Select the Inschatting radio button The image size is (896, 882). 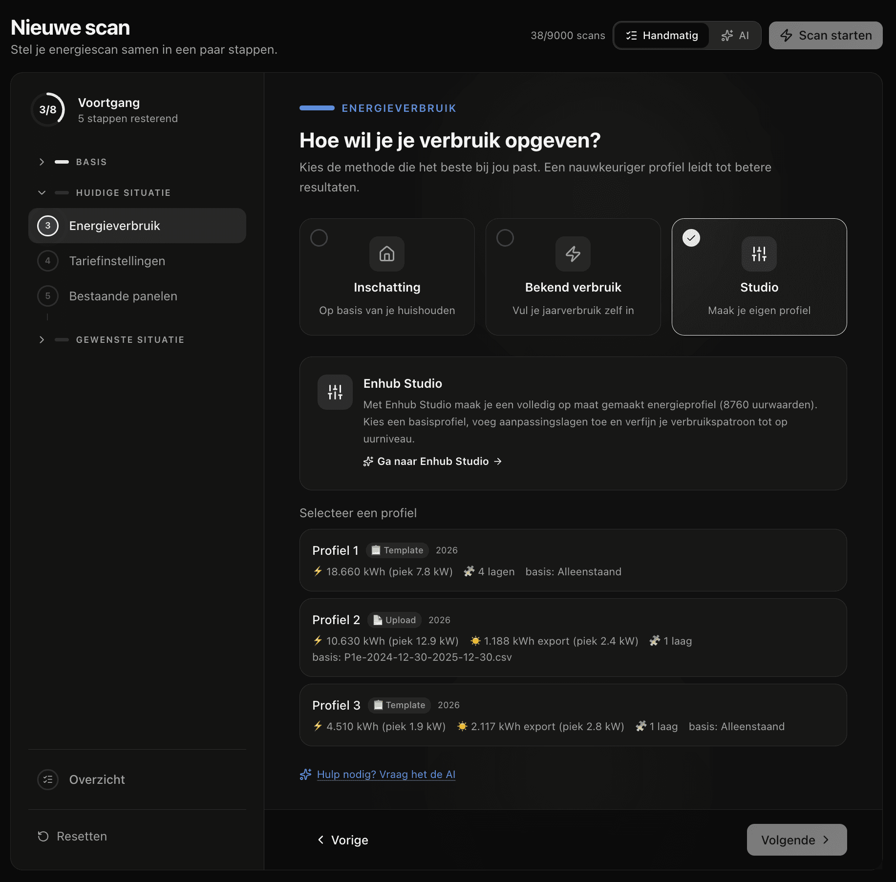click(x=320, y=238)
